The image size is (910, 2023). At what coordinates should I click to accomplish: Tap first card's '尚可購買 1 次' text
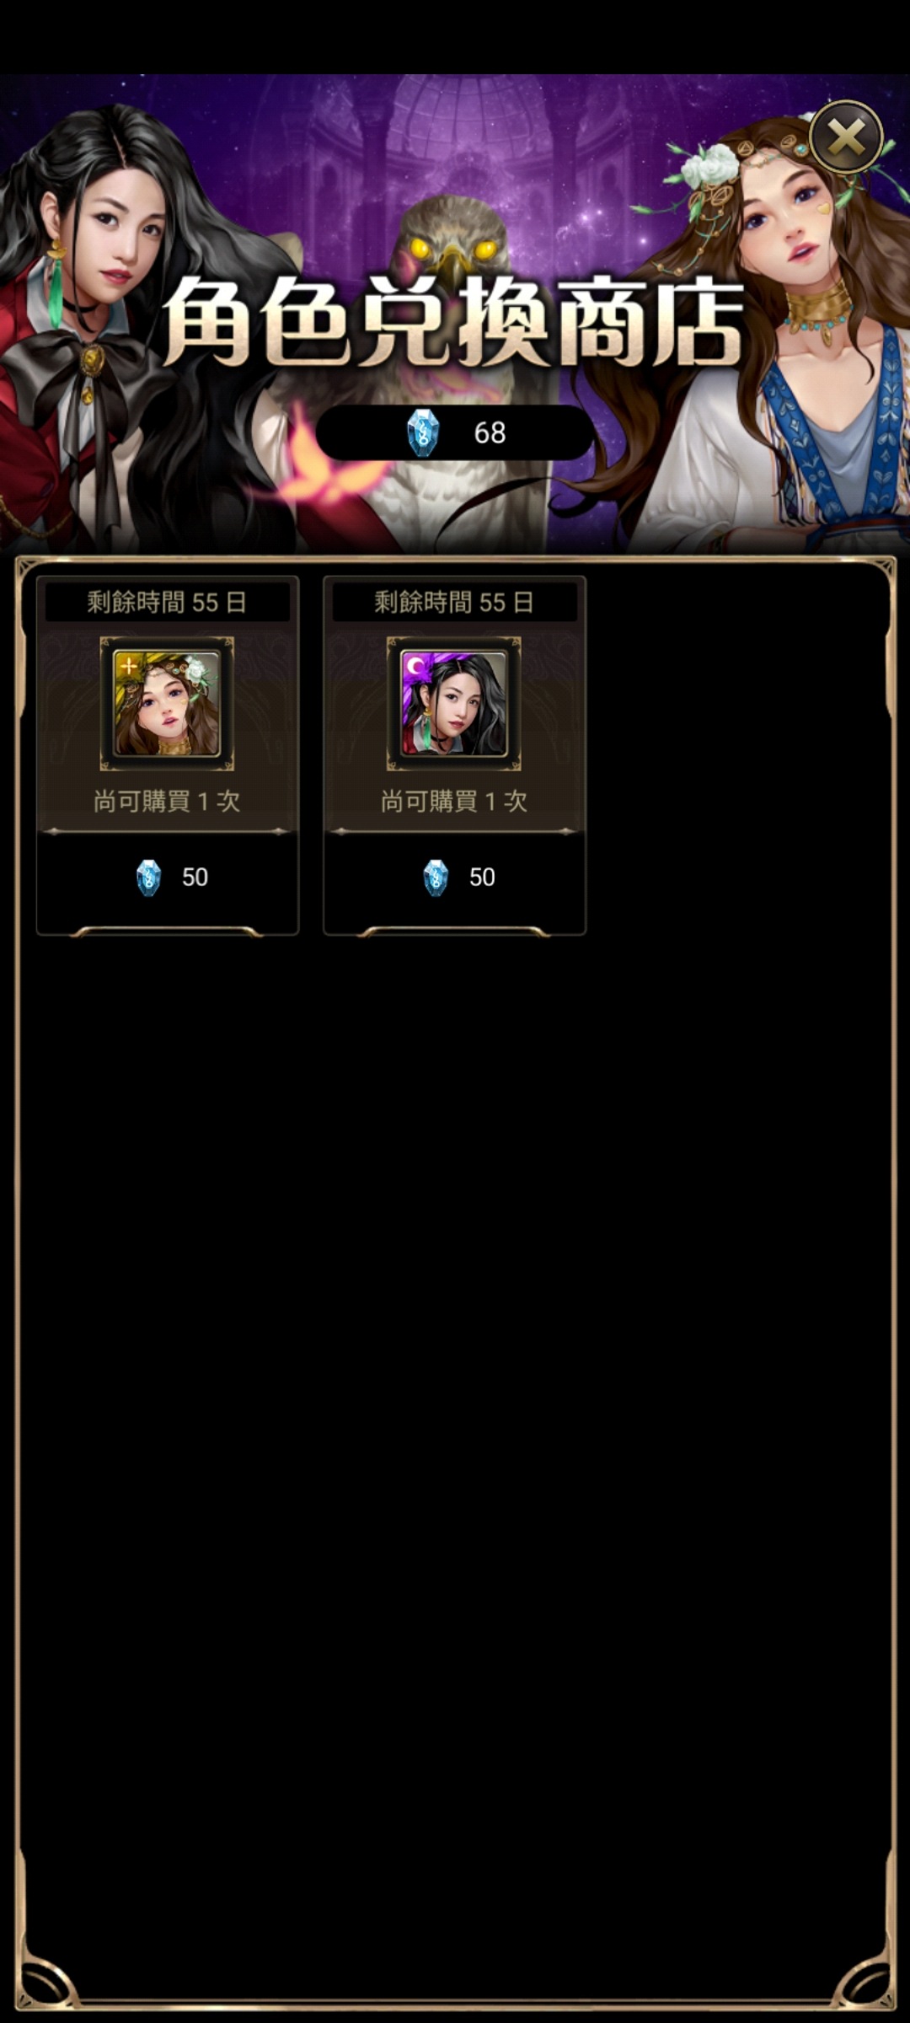[167, 801]
